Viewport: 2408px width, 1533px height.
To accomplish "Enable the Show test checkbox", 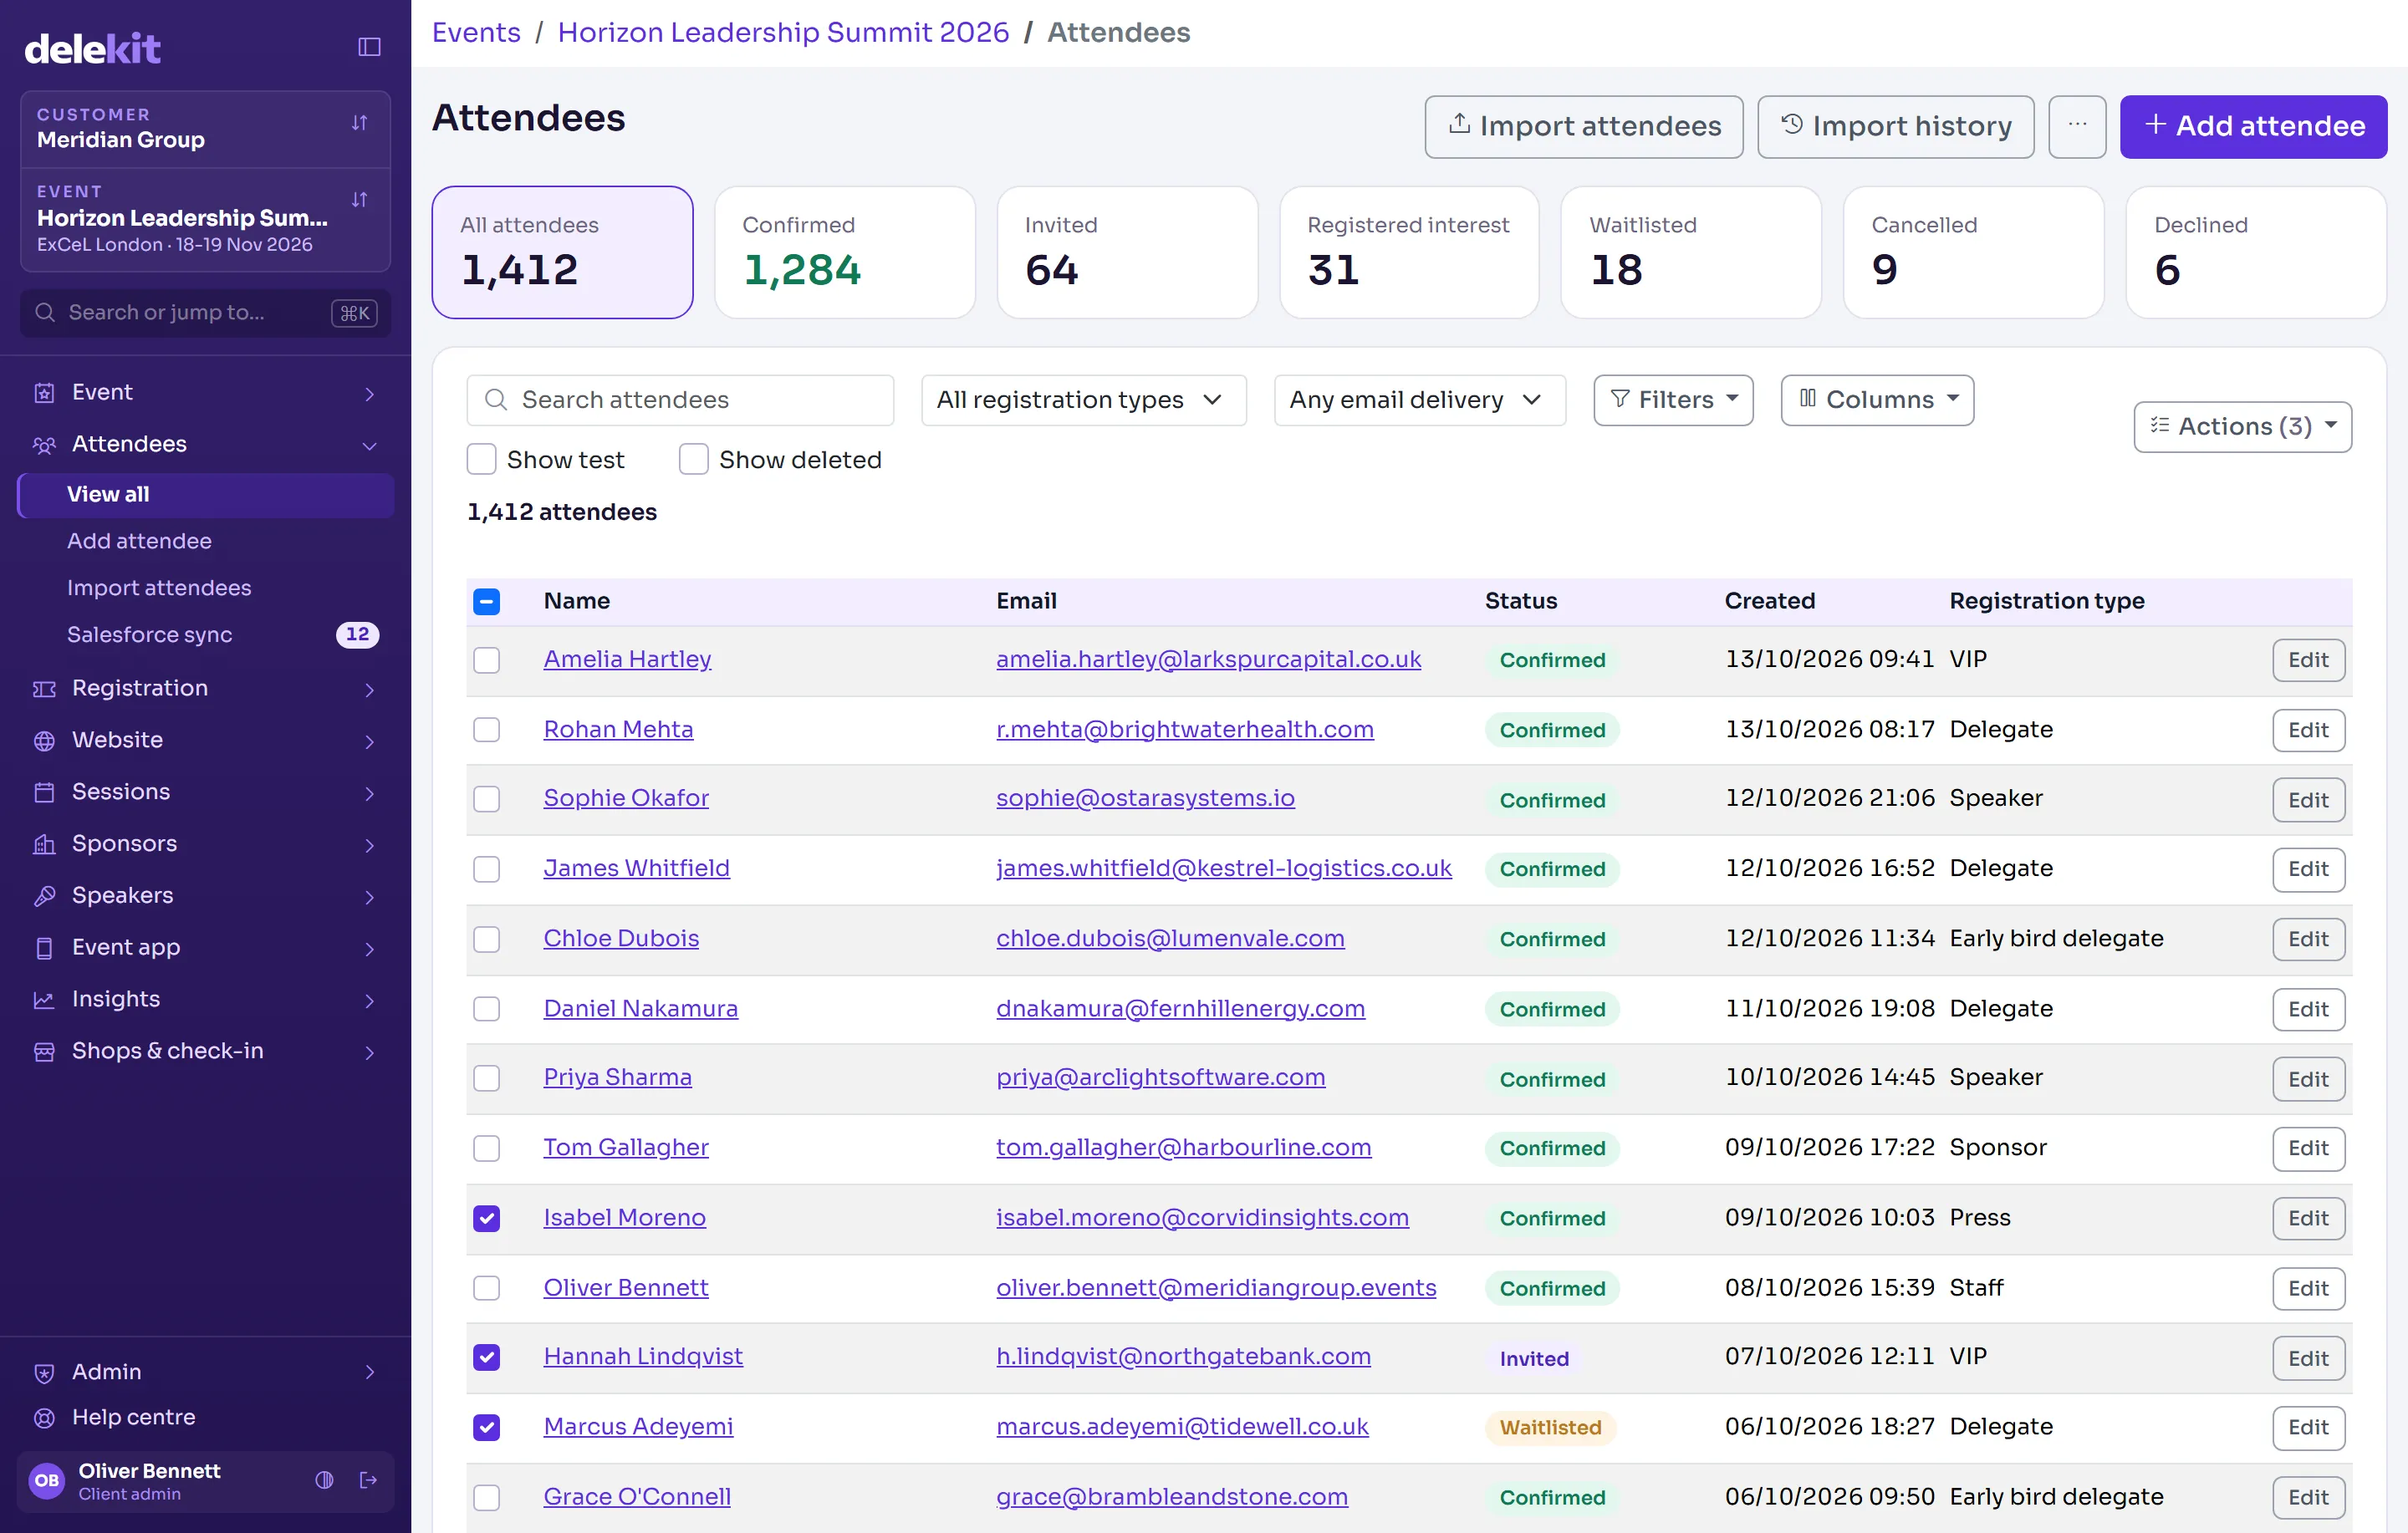I will (481, 459).
